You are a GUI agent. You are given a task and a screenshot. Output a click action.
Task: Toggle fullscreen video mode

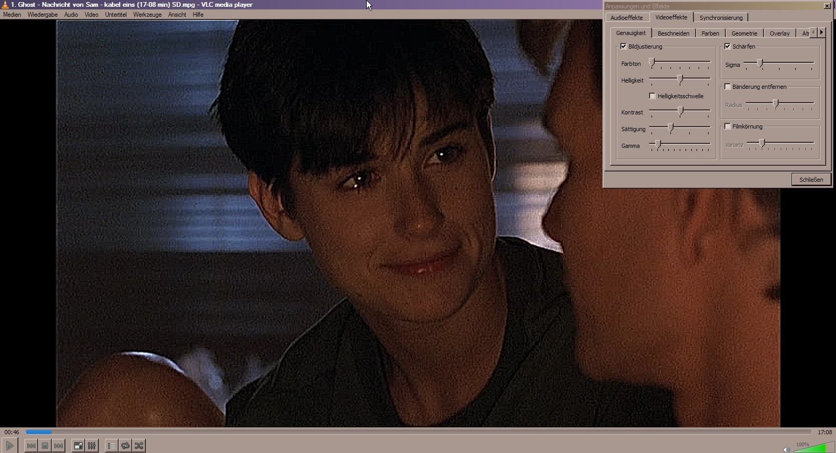click(x=78, y=446)
